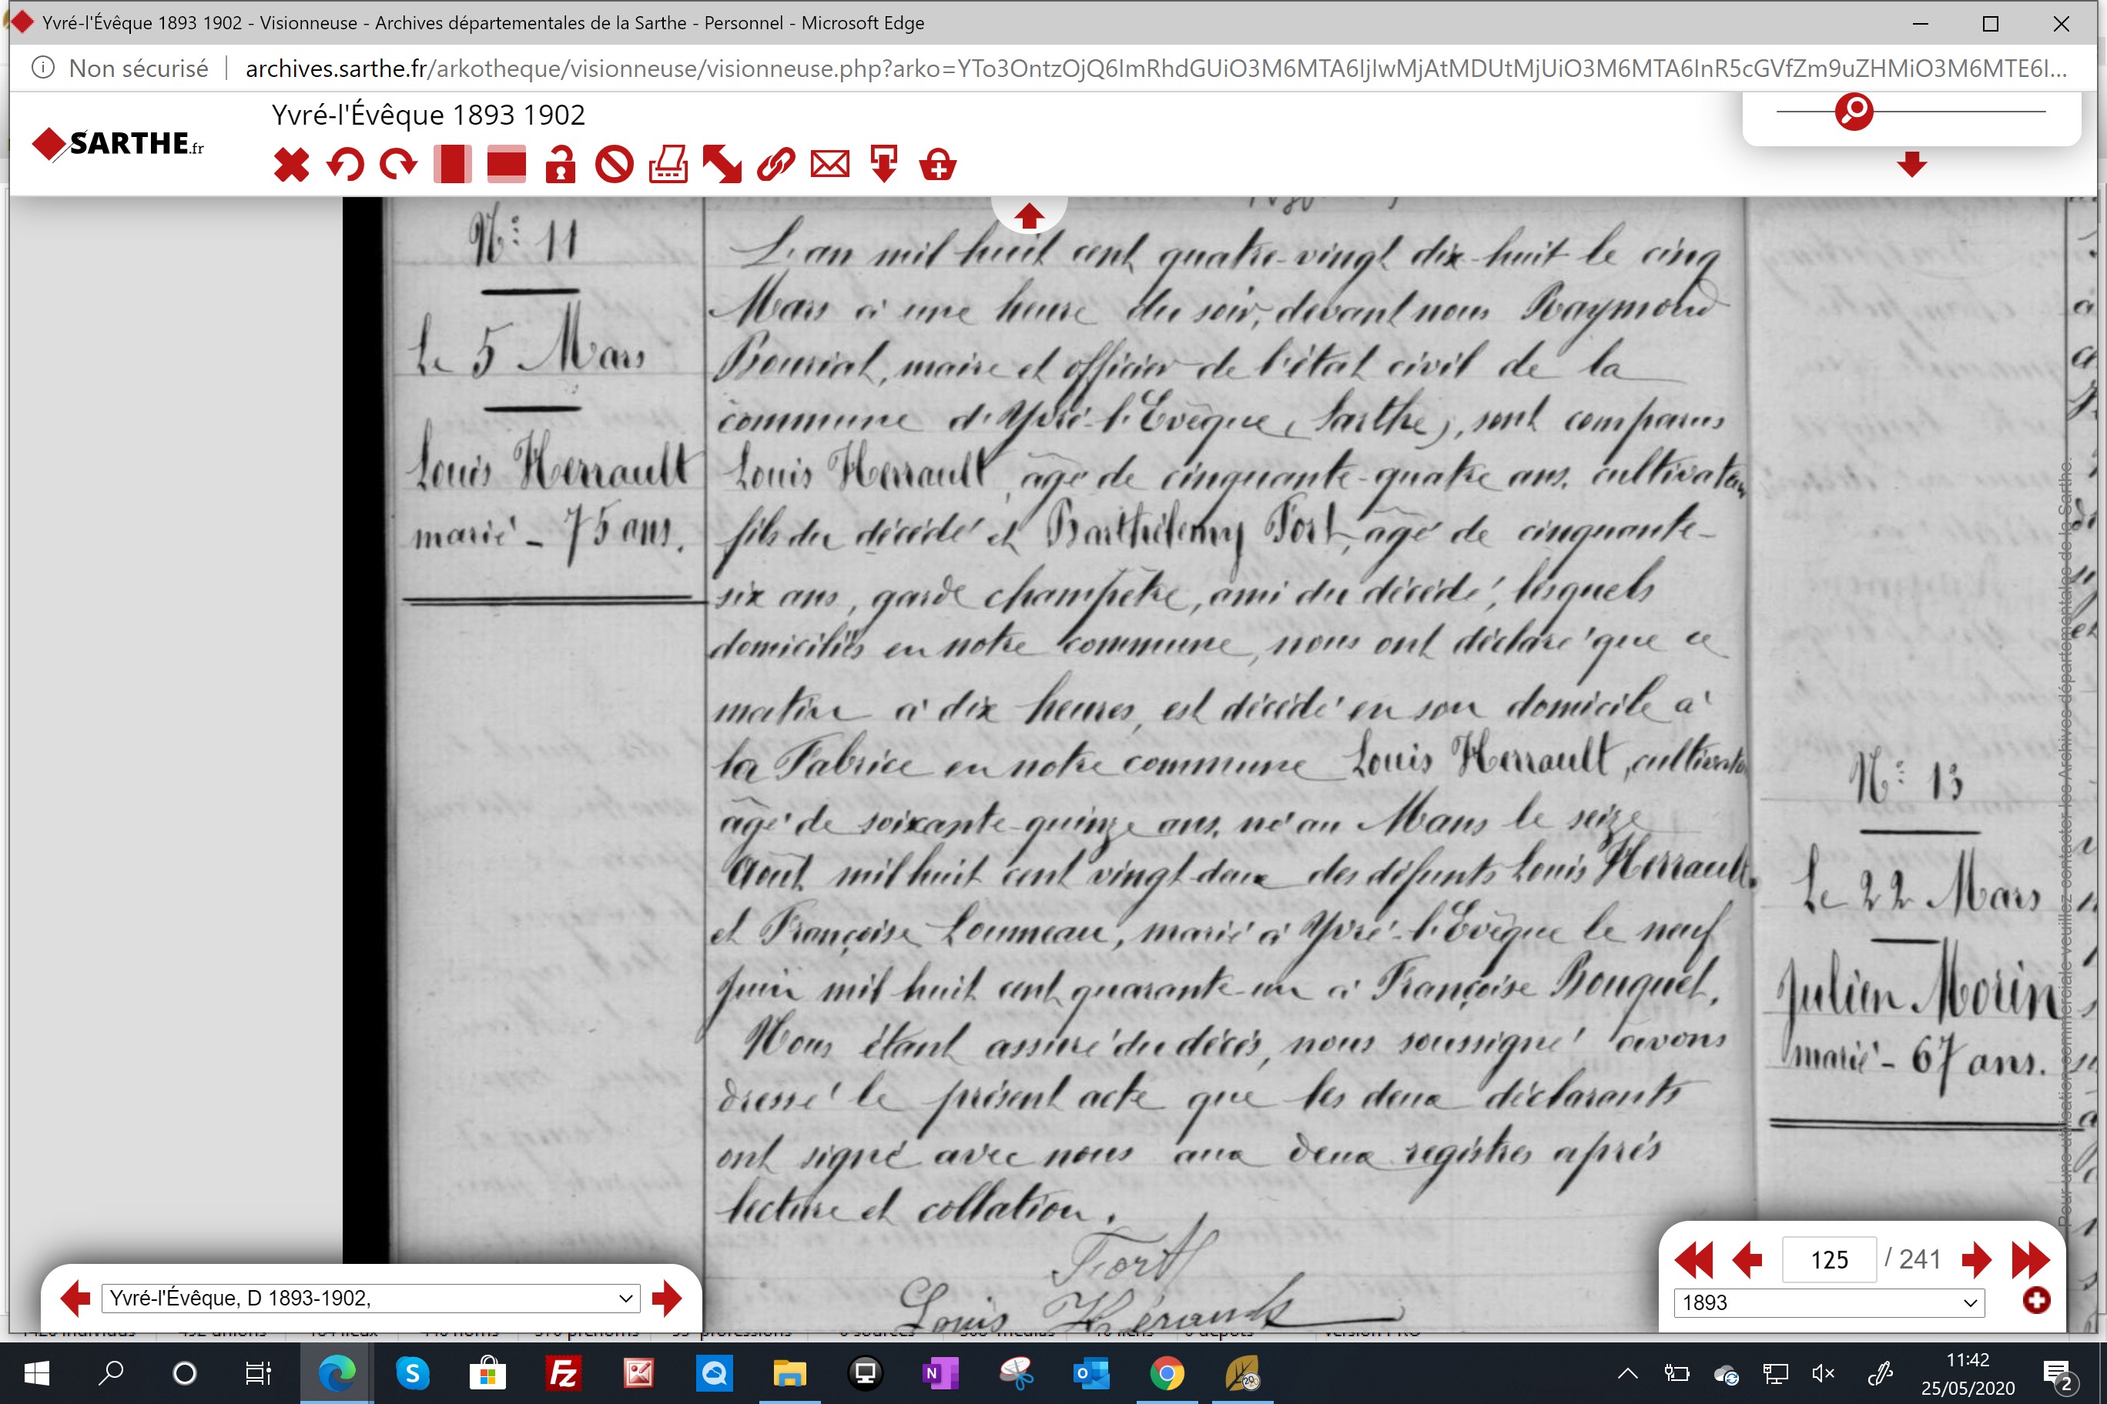
Task: Expand the zoom panel down arrow
Action: [1911, 164]
